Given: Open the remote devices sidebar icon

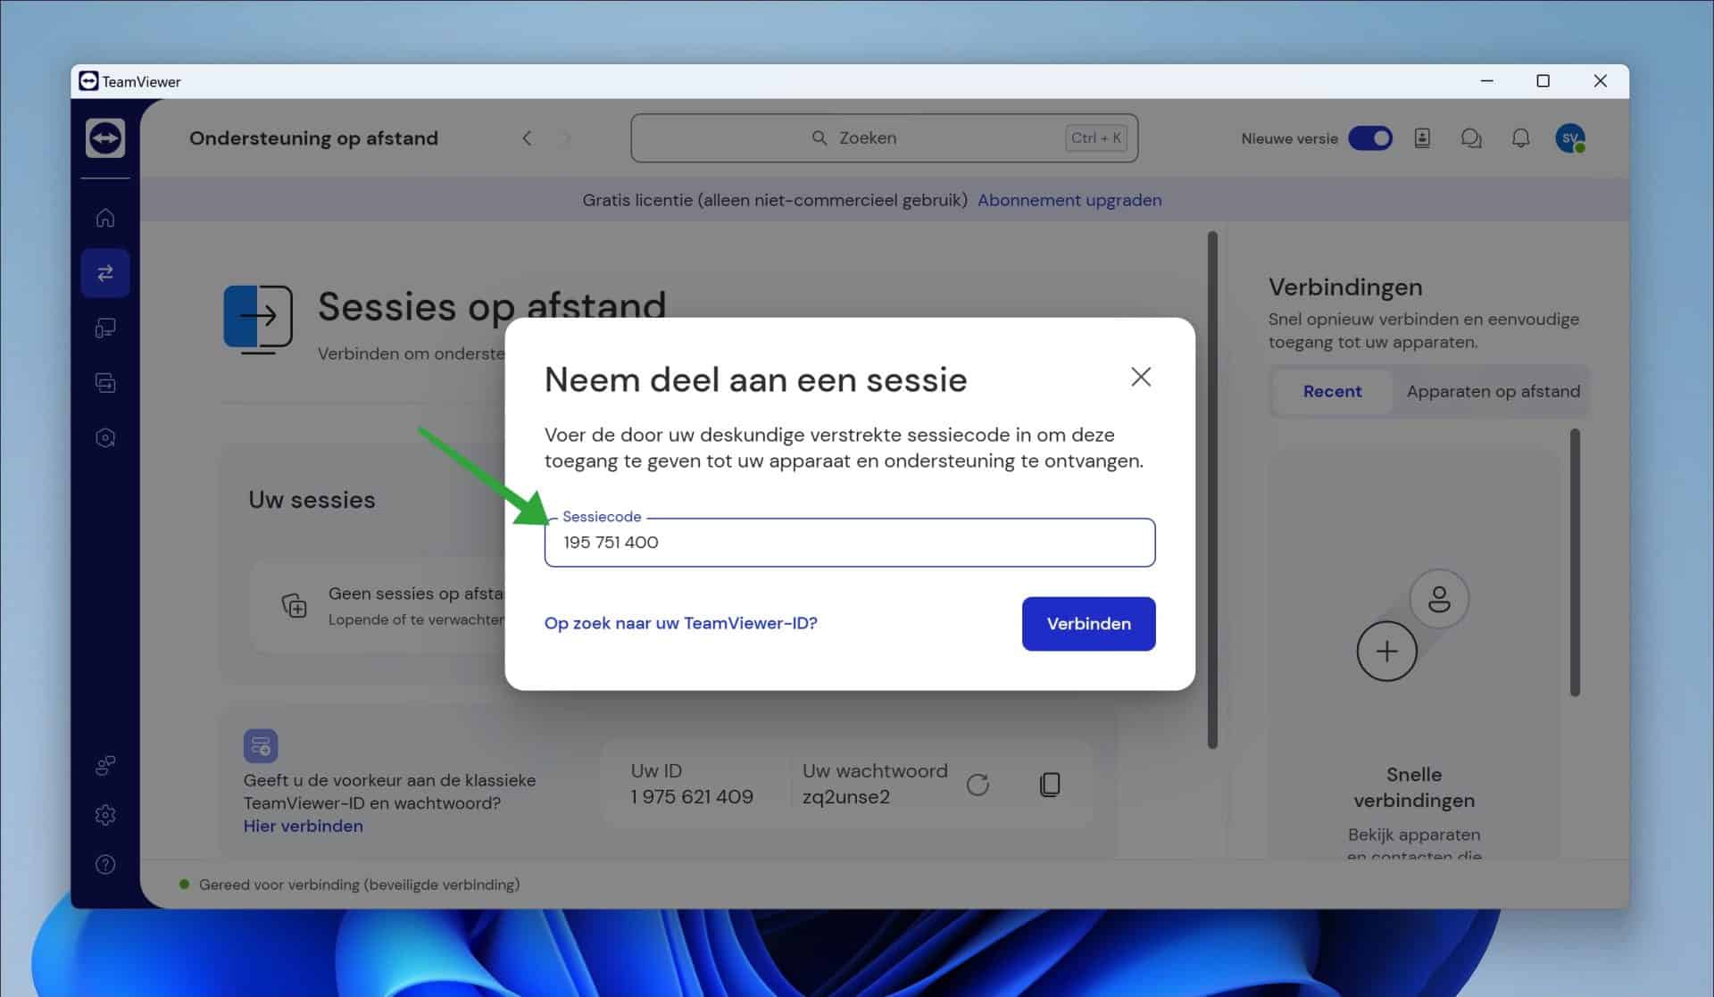Looking at the screenshot, I should (x=105, y=328).
